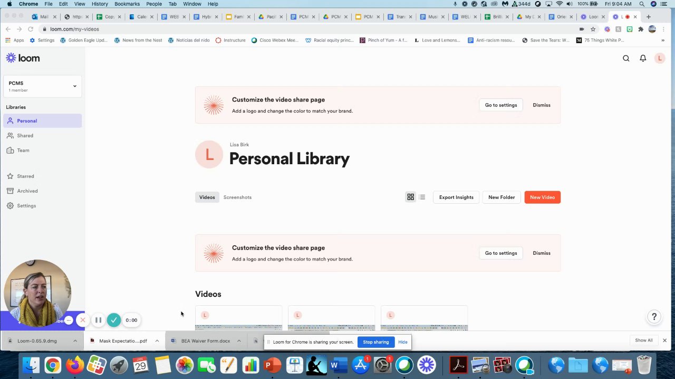This screenshot has height=379, width=675.
Task: Open Launchpad from the Dock
Action: [119, 365]
